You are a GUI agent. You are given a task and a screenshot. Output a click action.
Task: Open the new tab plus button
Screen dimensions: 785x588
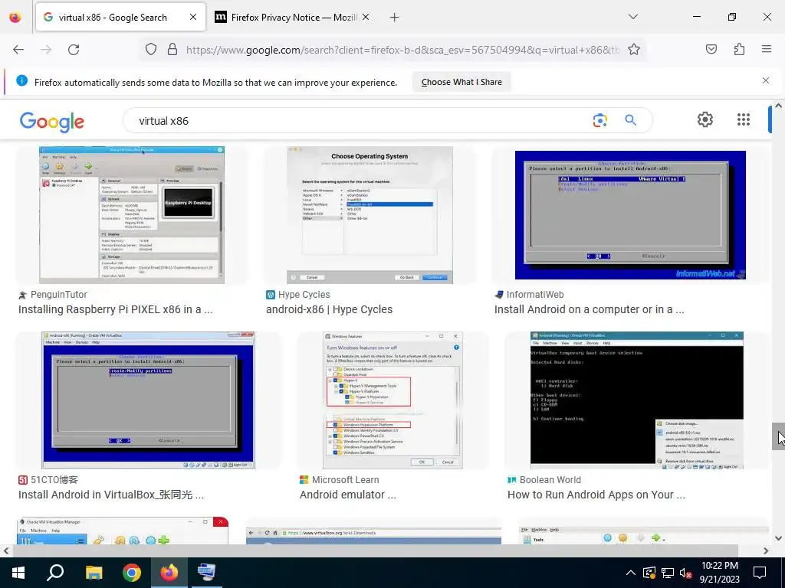point(395,18)
